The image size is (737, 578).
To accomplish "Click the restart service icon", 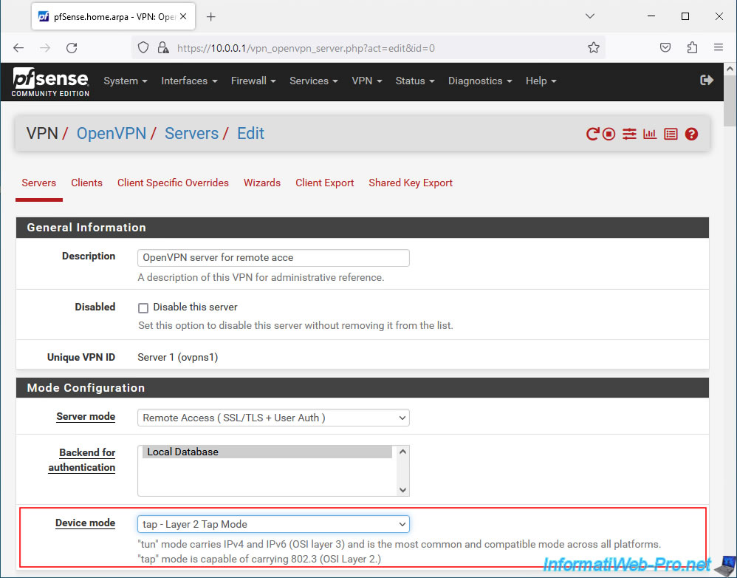I will tap(592, 134).
